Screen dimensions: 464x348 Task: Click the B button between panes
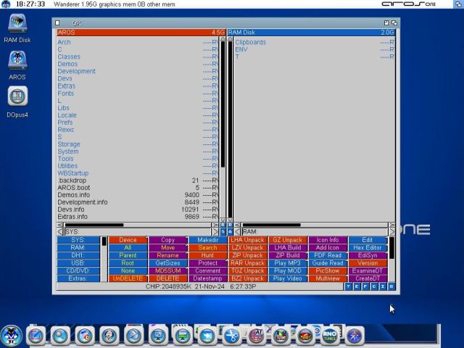[223, 225]
